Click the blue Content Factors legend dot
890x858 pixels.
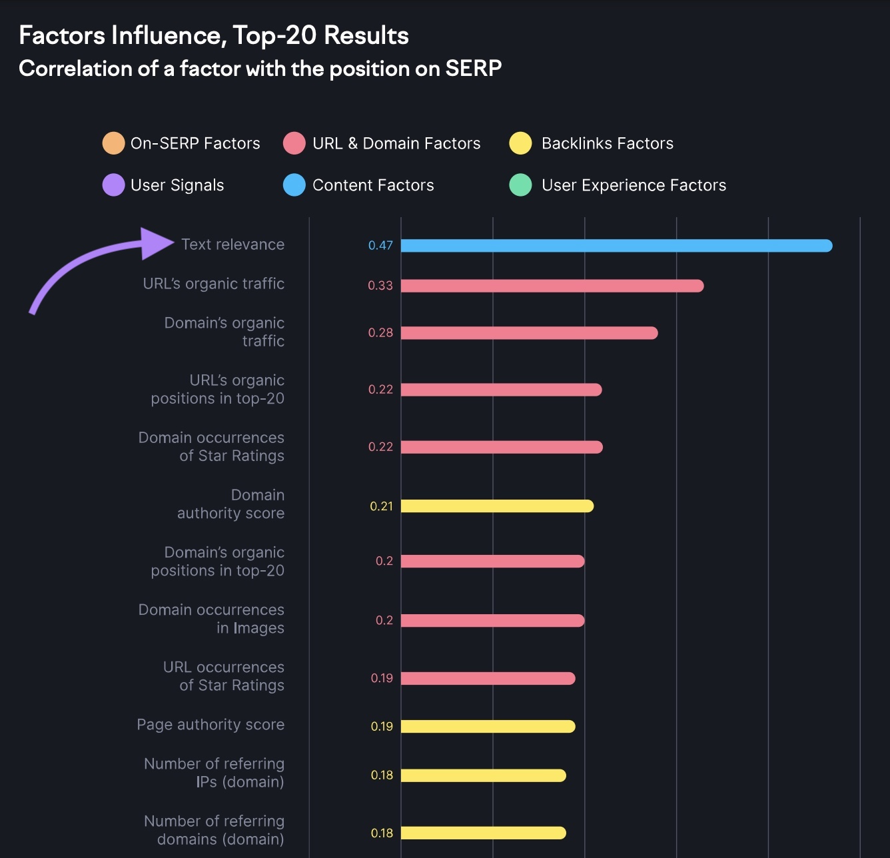coord(294,185)
